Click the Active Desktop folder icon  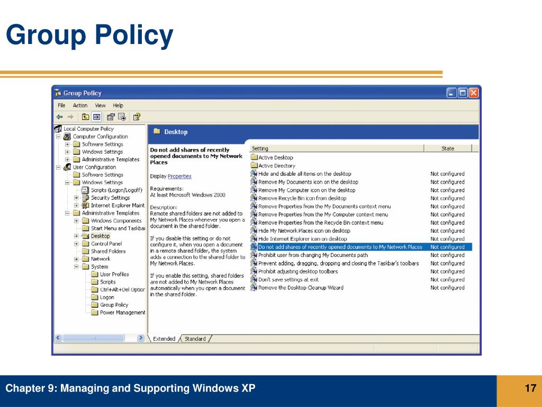pyautogui.click(x=254, y=157)
